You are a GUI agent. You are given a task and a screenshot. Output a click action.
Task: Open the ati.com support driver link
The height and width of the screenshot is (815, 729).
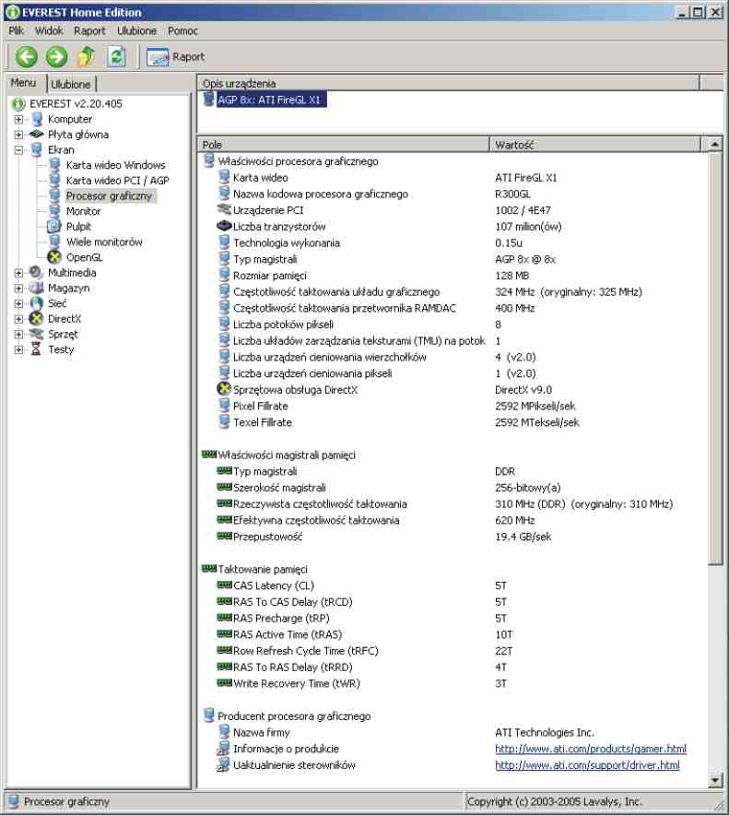[x=587, y=765]
